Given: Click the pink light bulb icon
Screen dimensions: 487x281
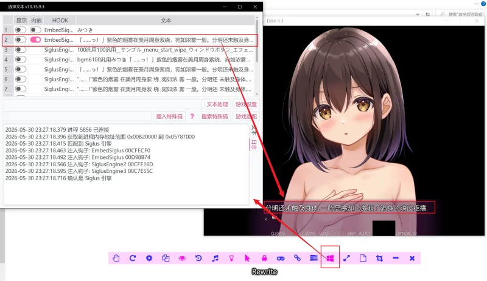Looking at the screenshot, I should (x=231, y=258).
